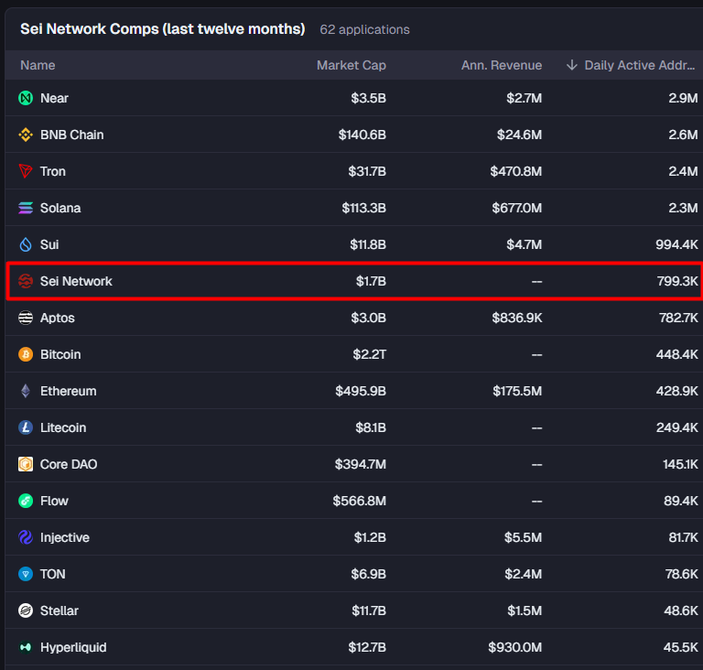Open the Core DAO name link
This screenshot has width=703, height=670.
(x=69, y=464)
